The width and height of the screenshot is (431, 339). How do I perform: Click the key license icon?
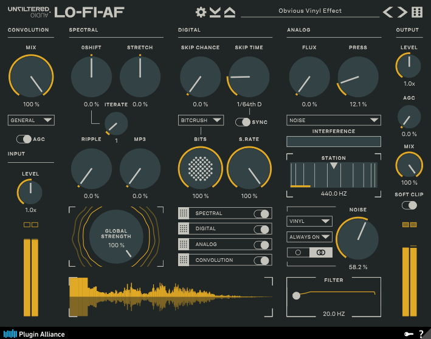coord(409,334)
